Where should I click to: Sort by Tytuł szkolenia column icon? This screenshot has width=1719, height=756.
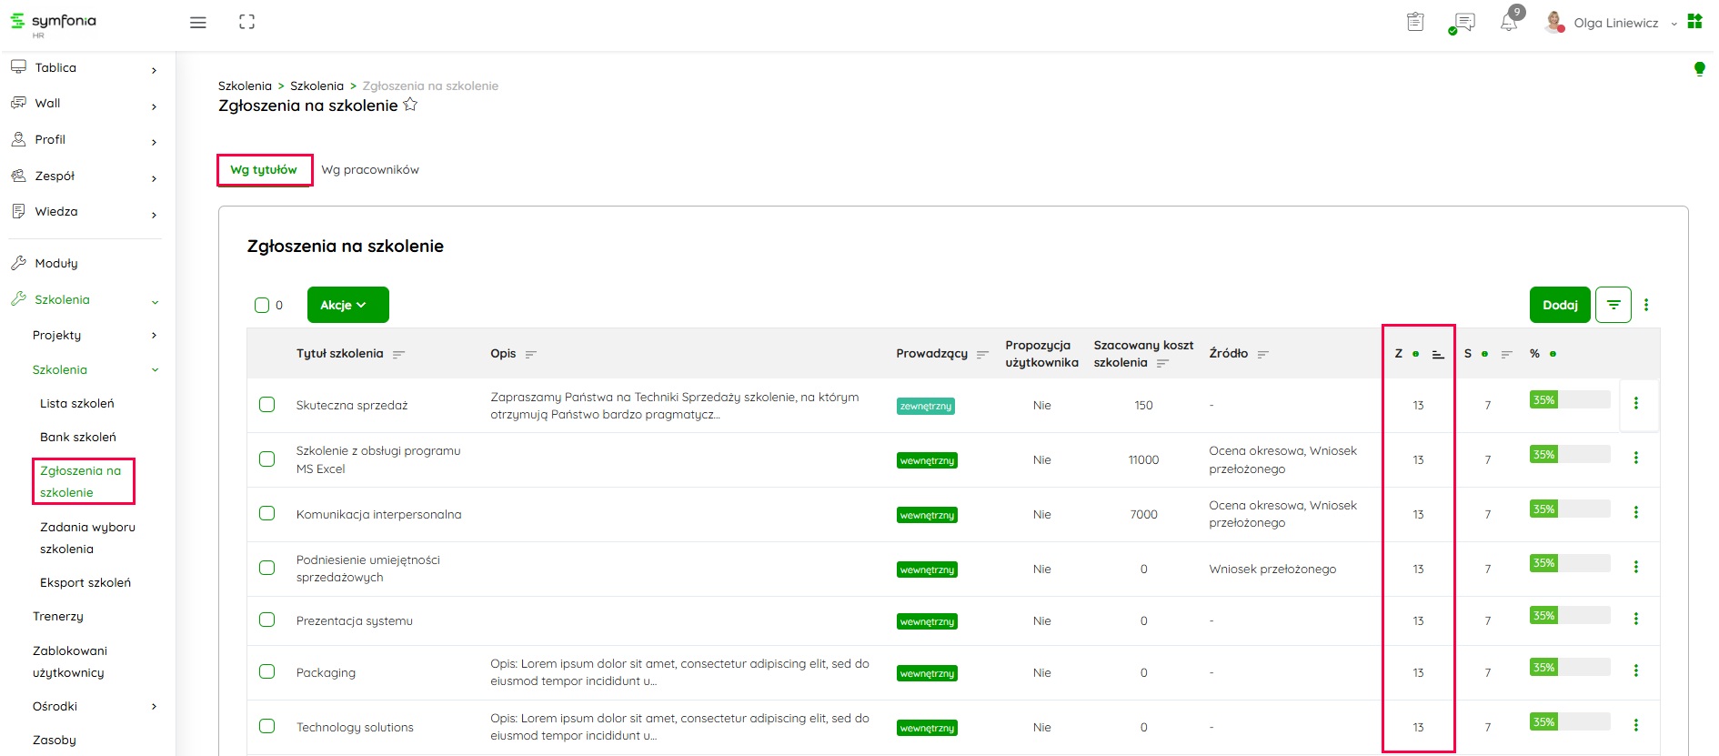point(398,355)
